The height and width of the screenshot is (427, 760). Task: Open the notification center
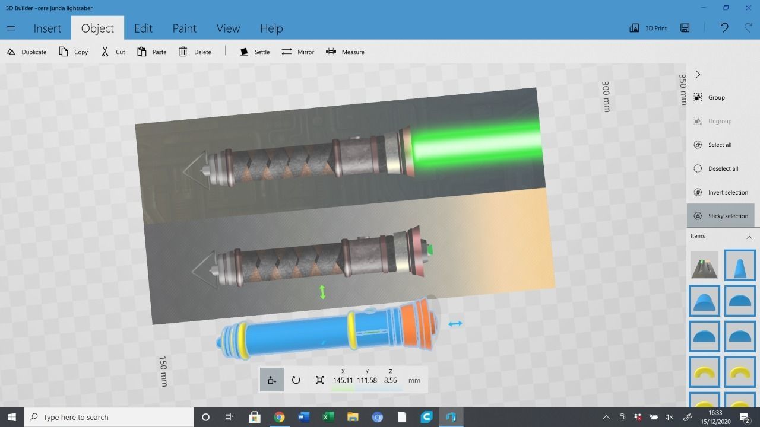[x=744, y=417]
